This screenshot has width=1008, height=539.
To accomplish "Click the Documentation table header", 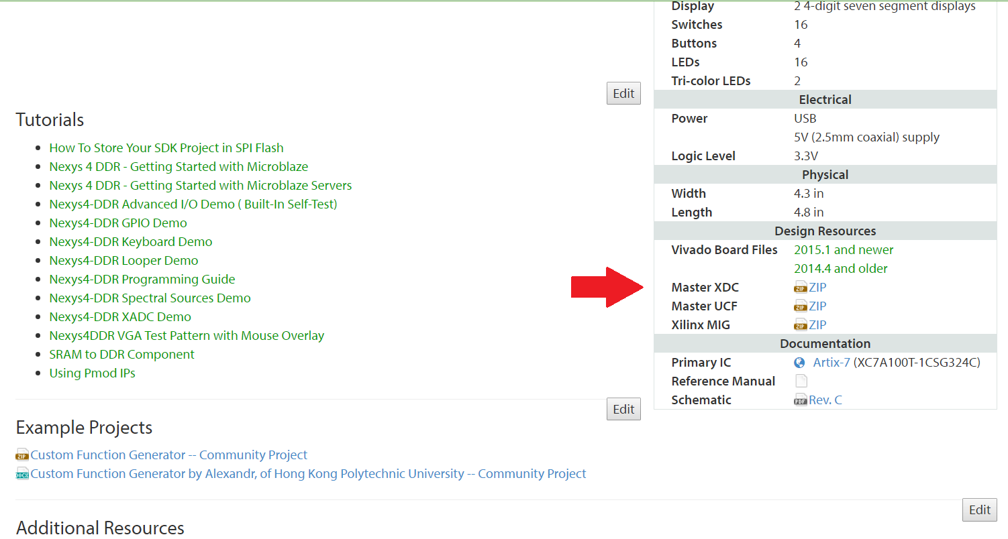I will coord(825,344).
